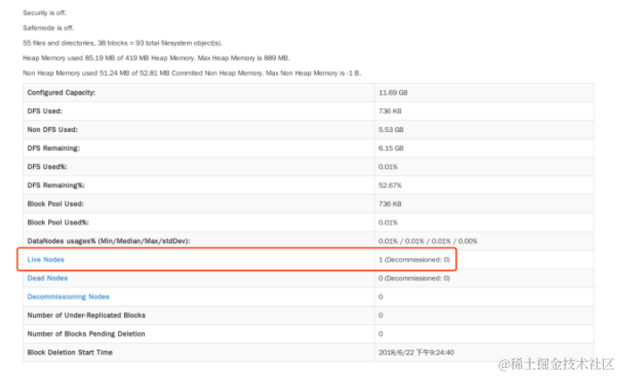Click 'Number of Blocks Pending Deletion' label
Image resolution: width=619 pixels, height=376 pixels.
tap(86, 334)
